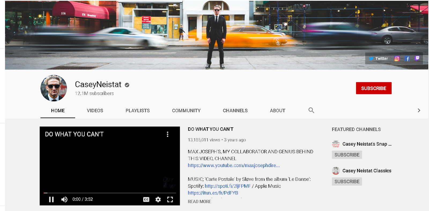Viewport: 429px width, 211px height.
Task: Toggle closed captions with CC button
Action: (146, 199)
